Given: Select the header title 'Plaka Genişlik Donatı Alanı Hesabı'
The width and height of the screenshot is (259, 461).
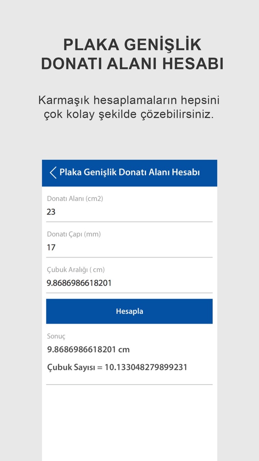Looking at the screenshot, I should click(131, 172).
